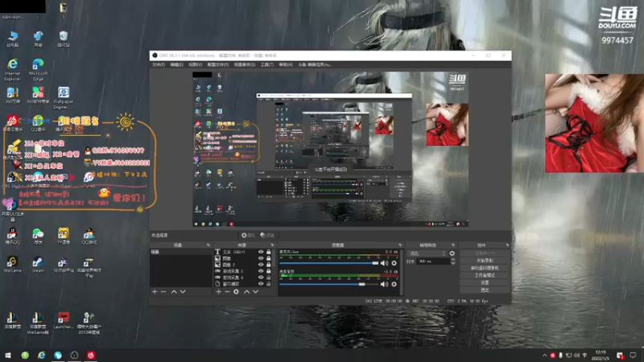Viewport: 644px width, 362px height.
Task: Click the Filters button above the sources panel
Action: pos(267,235)
